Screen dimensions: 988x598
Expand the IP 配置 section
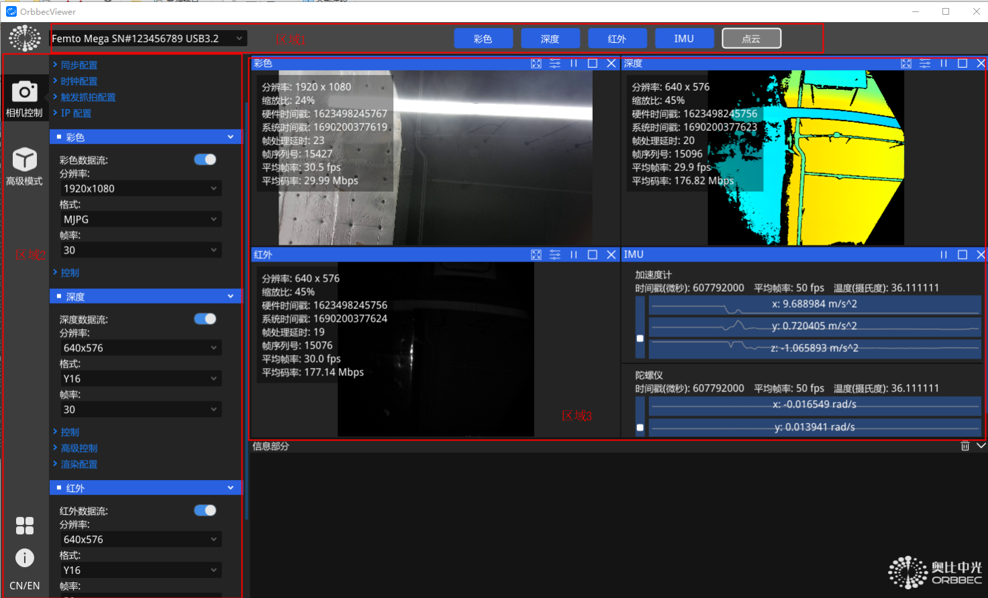tap(72, 113)
